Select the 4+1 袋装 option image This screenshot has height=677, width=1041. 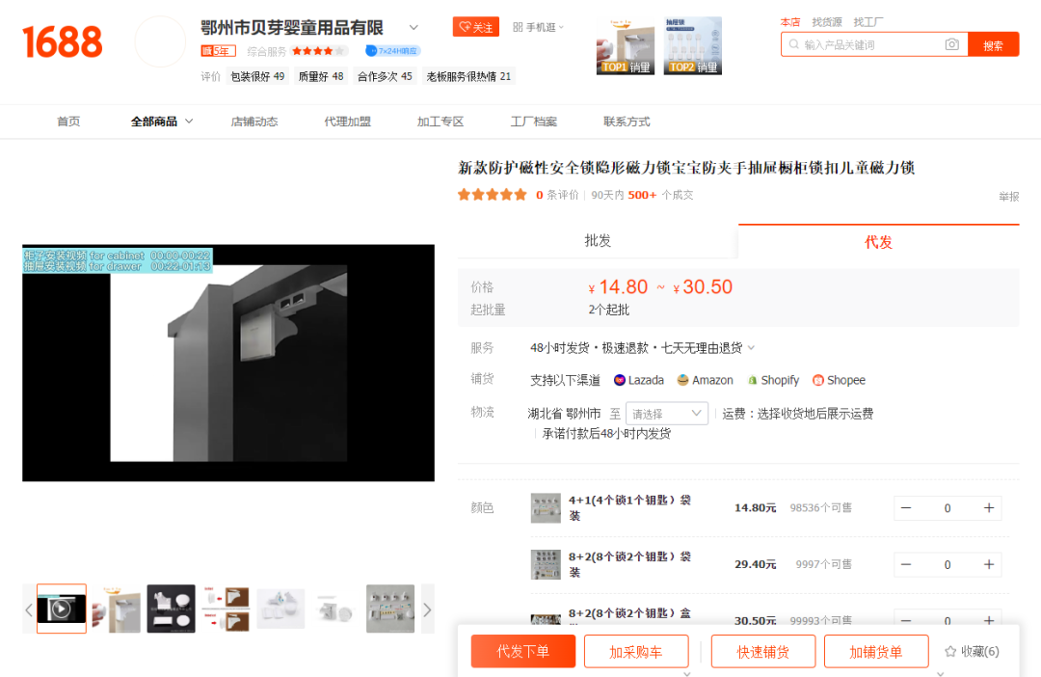(x=546, y=508)
